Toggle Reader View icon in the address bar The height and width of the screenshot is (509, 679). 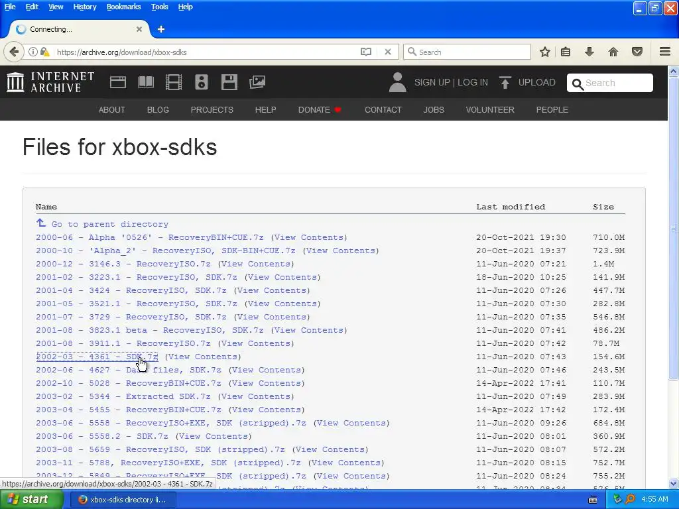(366, 52)
